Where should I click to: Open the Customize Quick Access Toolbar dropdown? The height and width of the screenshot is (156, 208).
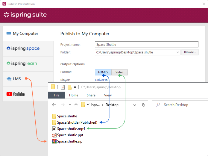click(75, 87)
